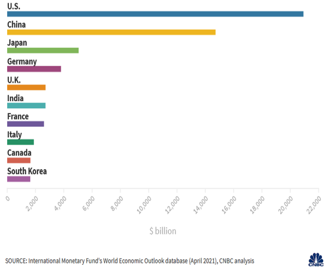This screenshot has height=273, width=328.
Task: Click the China country label
Action: (16, 25)
